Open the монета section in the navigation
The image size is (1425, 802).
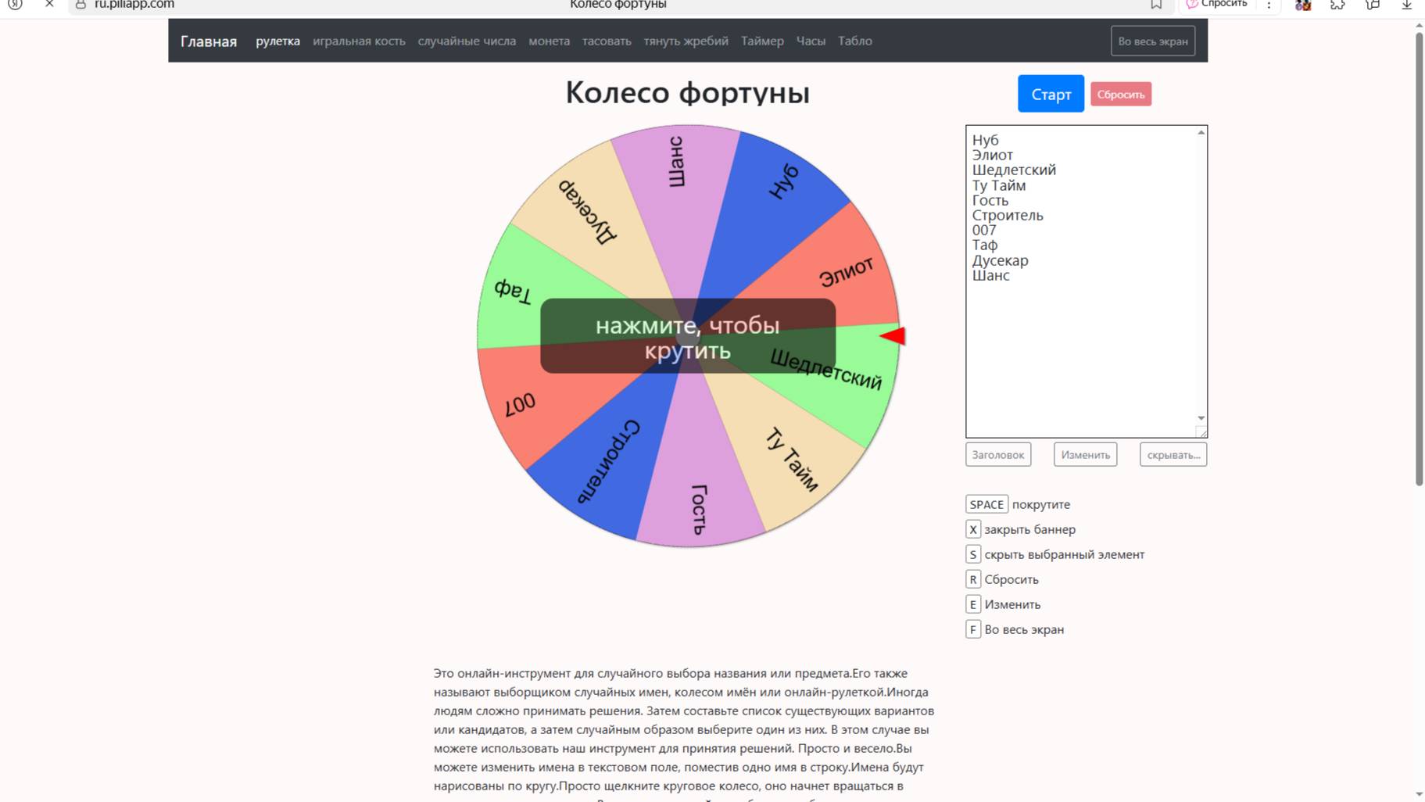pos(549,41)
